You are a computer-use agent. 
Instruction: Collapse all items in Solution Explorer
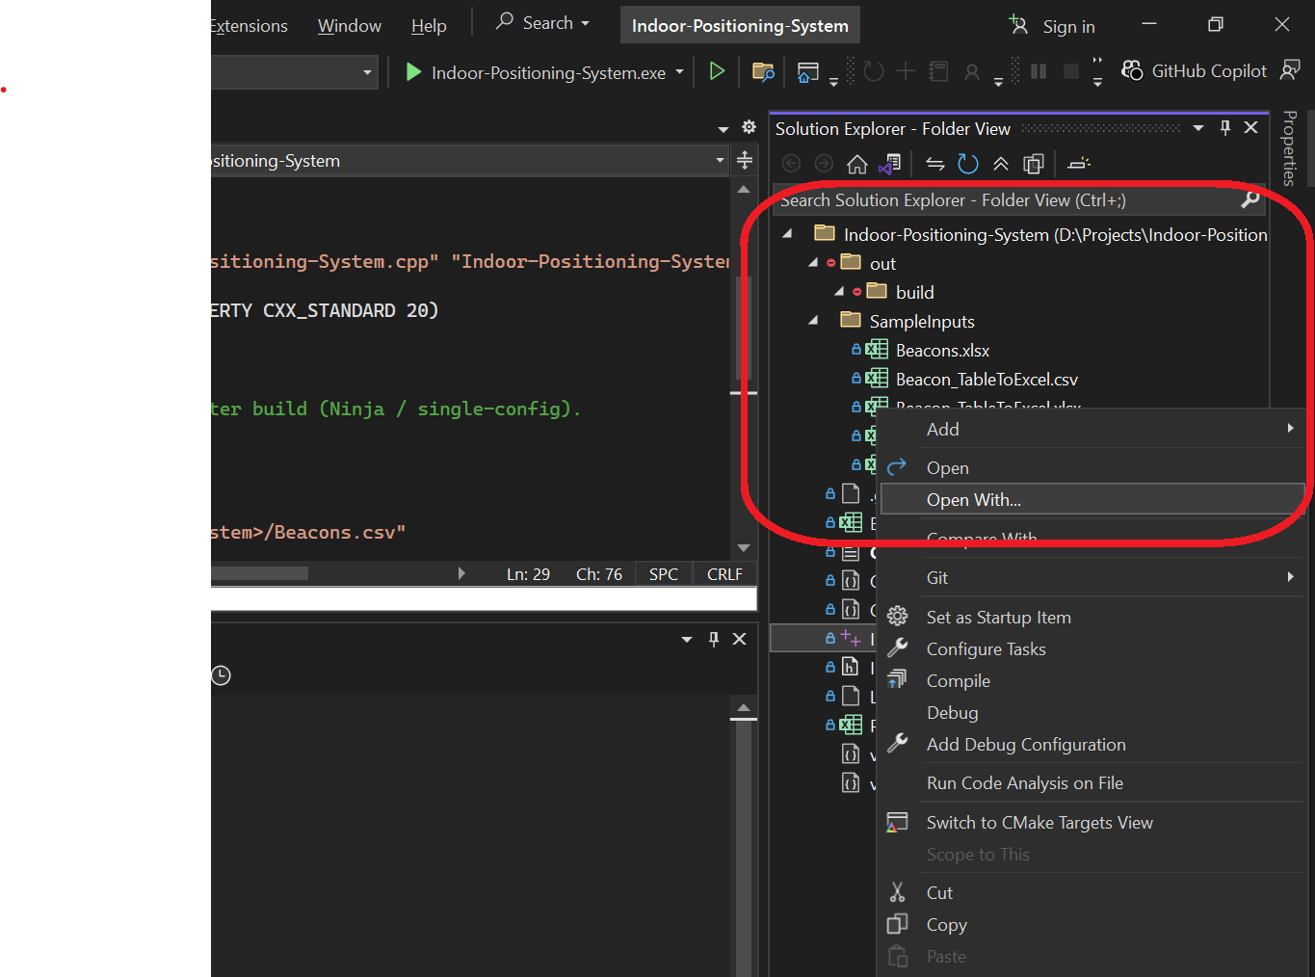(x=1001, y=164)
